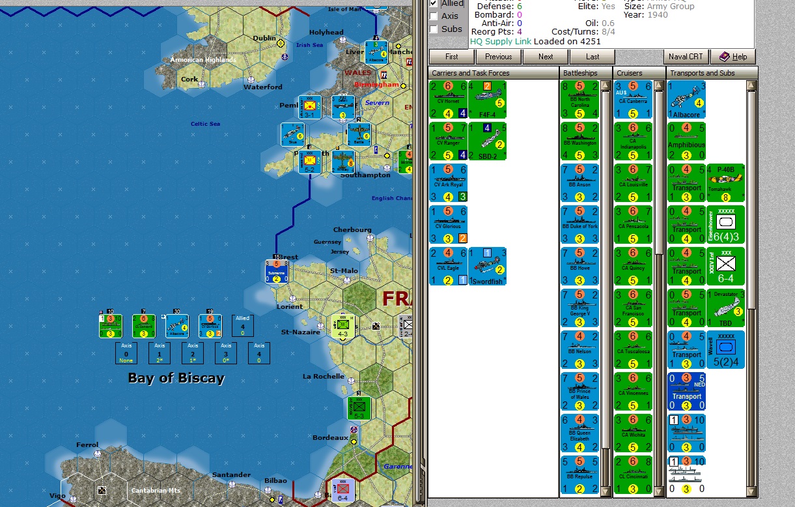Select the NED Dutch Transport counter
Screen dimensions: 795x507
pyautogui.click(x=687, y=392)
